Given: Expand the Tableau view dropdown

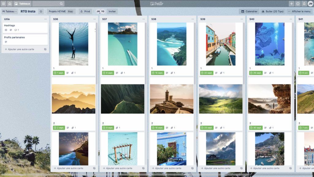Looking at the screenshot, I should pyautogui.click(x=10, y=11).
